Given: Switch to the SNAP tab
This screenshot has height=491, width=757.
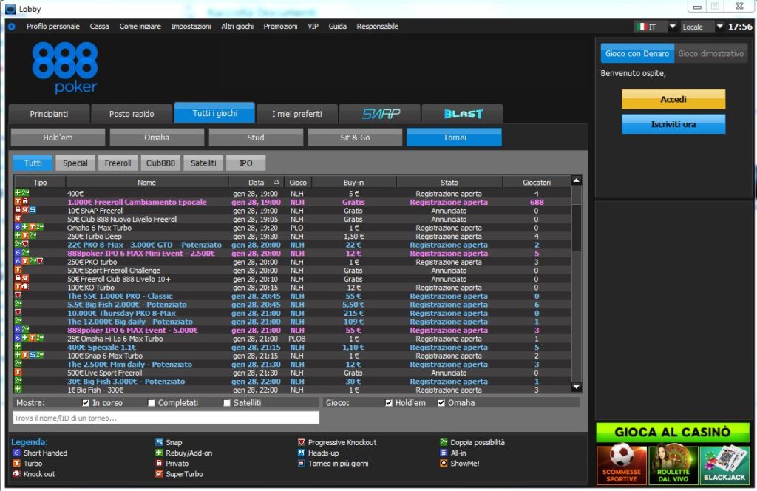Looking at the screenshot, I should tap(381, 114).
